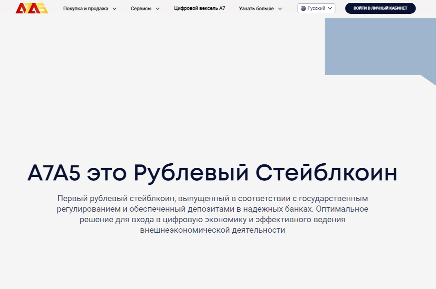Image resolution: width=436 pixels, height=289 pixels.
Task: Click the text line starting with регулированием
Action: 213,209
